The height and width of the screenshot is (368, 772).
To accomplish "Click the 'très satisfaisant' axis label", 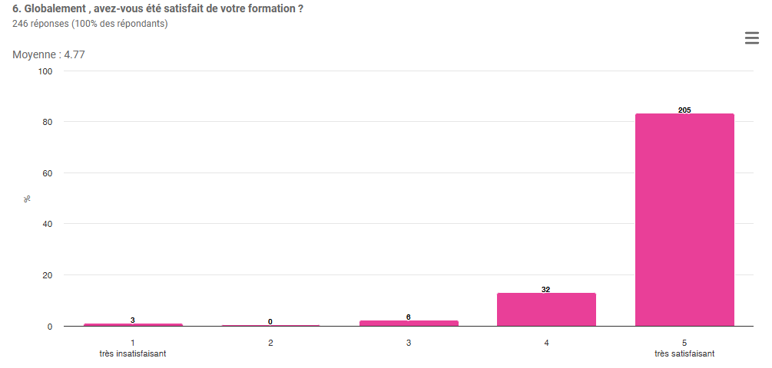I will [x=684, y=353].
